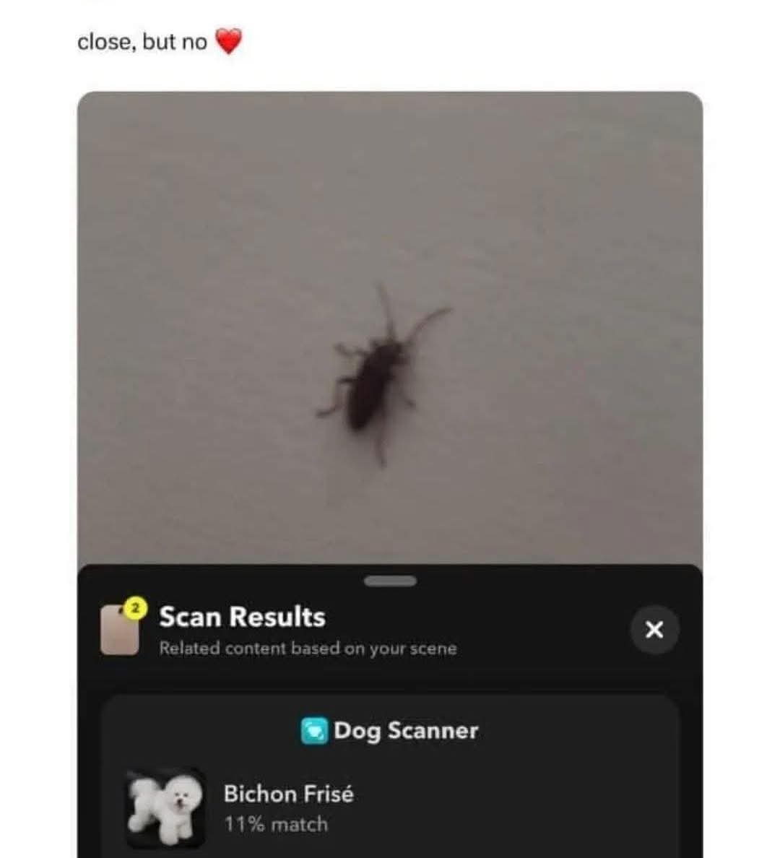Click the 11% match label

(276, 824)
